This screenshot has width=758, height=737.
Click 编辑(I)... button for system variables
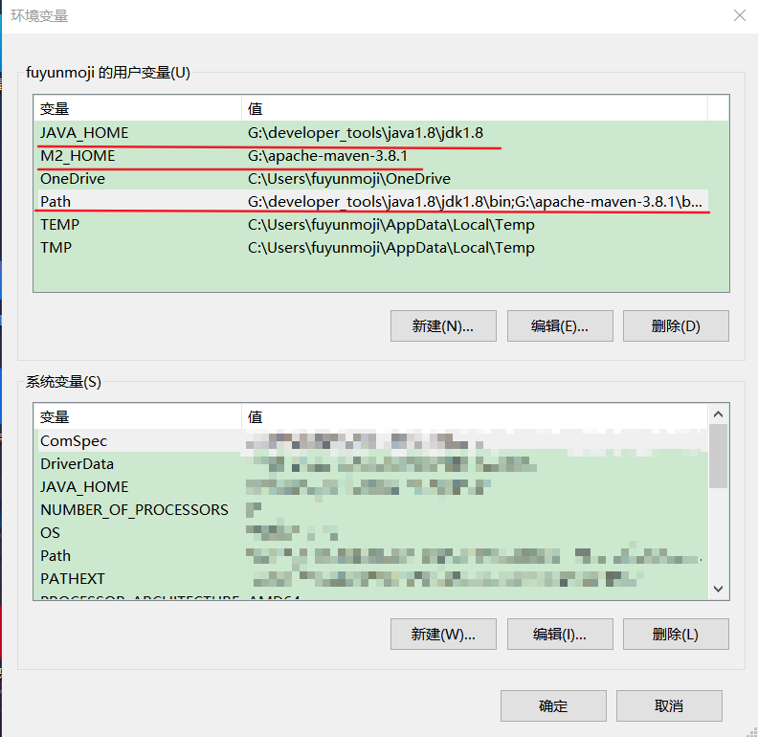(560, 634)
